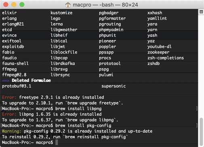Click the home folder icon in title bar
Image resolution: width=204 pixels, height=147 pixels.
click(68, 5)
